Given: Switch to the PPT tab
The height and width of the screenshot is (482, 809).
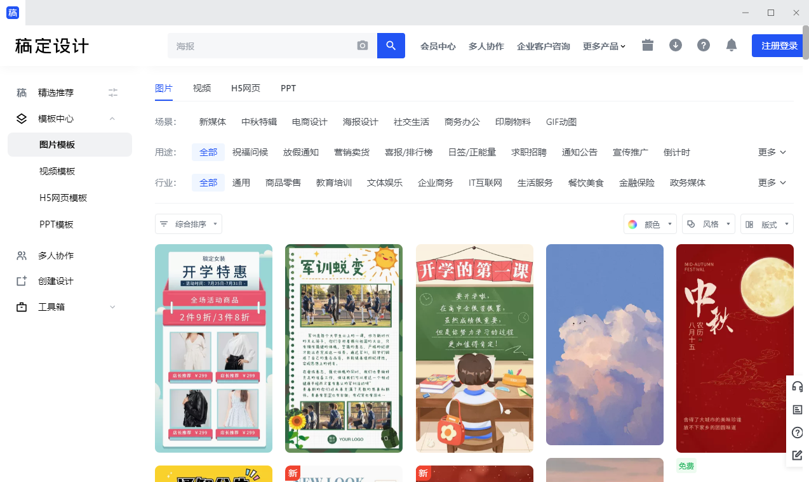Looking at the screenshot, I should coord(288,88).
